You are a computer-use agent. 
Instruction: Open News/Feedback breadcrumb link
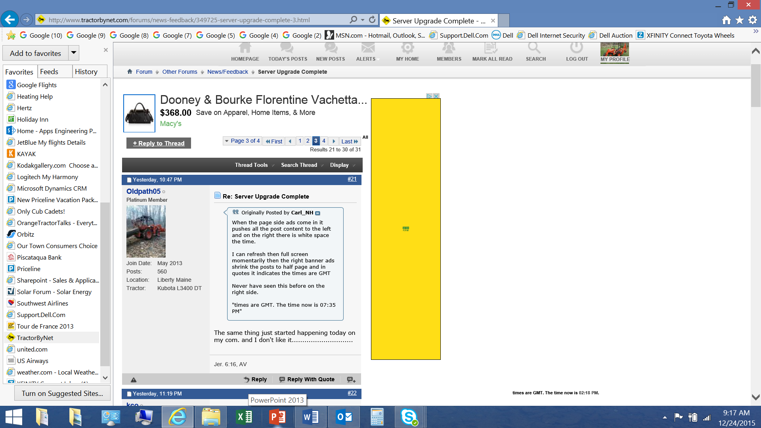[x=228, y=72]
